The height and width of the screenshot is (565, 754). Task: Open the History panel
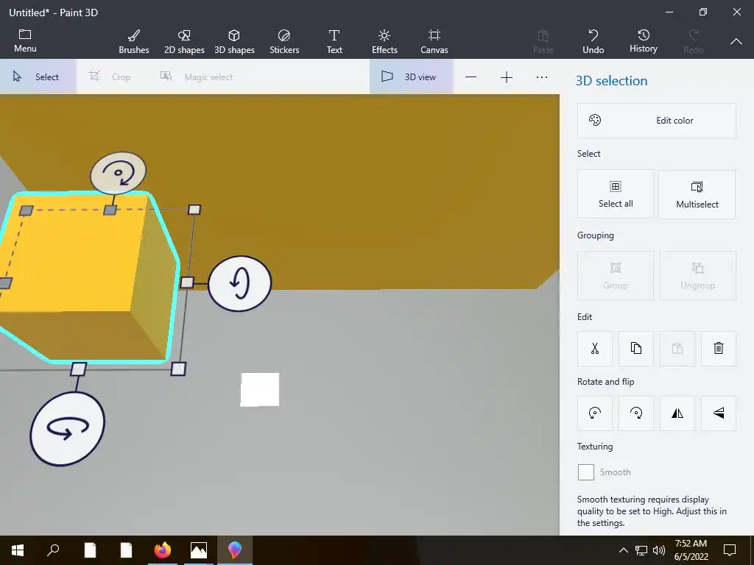644,41
